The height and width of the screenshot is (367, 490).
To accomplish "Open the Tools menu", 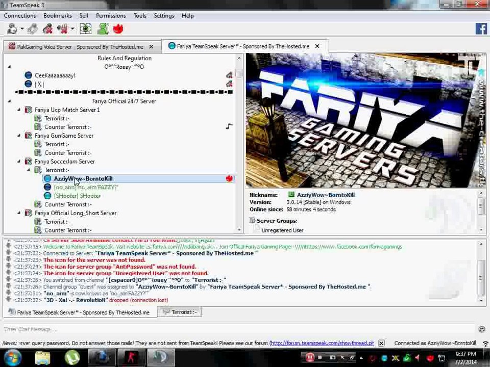I will [x=140, y=16].
